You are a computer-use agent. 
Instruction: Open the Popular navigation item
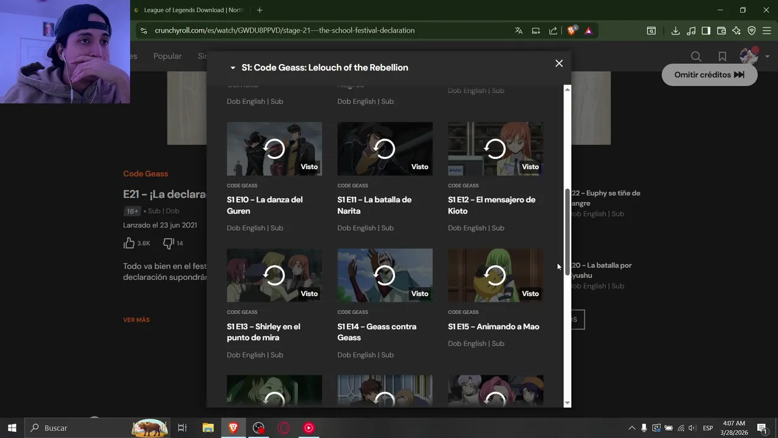click(167, 56)
